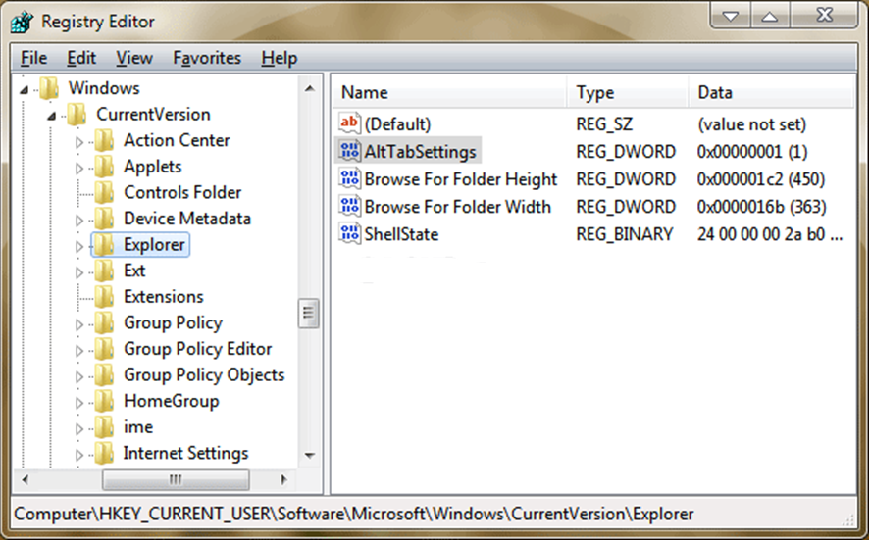Open the Favorites menu
Viewport: 870px width, 542px height.
coord(207,58)
